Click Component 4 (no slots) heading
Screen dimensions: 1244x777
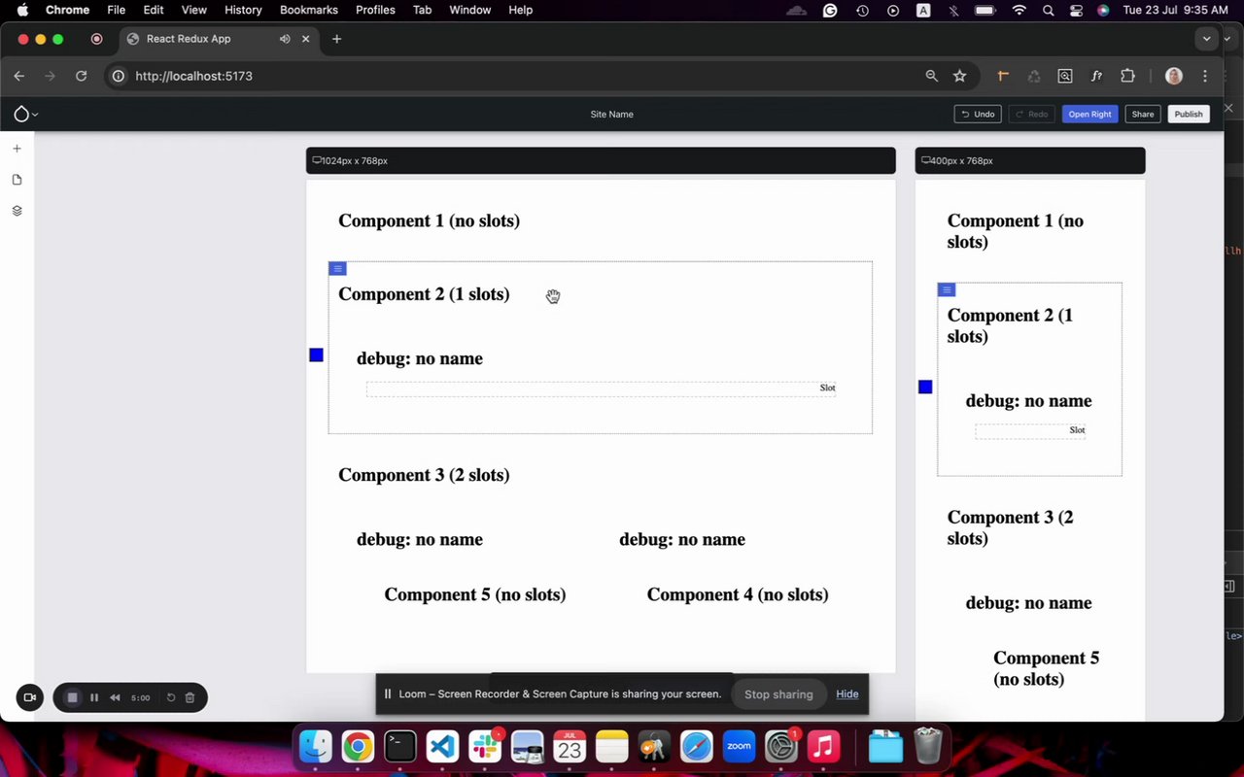tap(738, 594)
